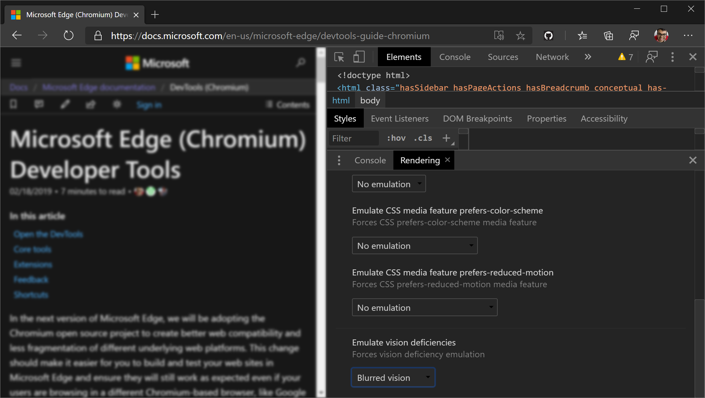Select the Emulate CSS media feature prefers-color-scheme dropdown
This screenshot has height=398, width=705.
[x=414, y=245]
